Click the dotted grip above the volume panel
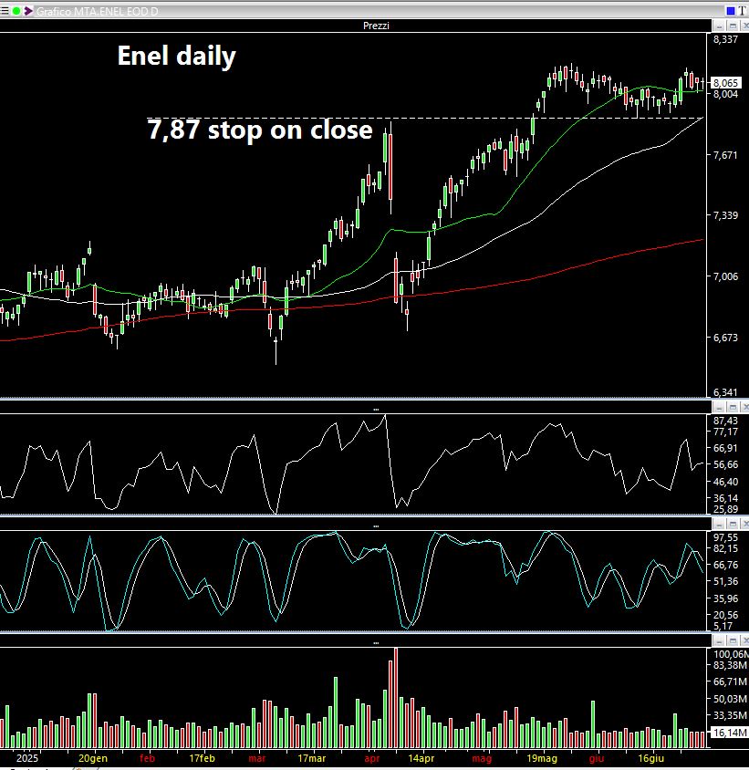Screen dimensions: 749x770 click(376, 643)
